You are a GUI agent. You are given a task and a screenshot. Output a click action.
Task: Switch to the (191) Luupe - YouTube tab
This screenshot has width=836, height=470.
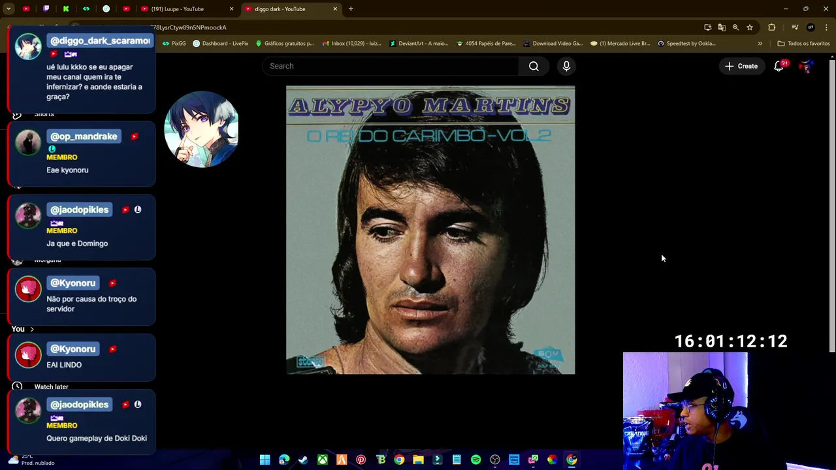coord(185,9)
